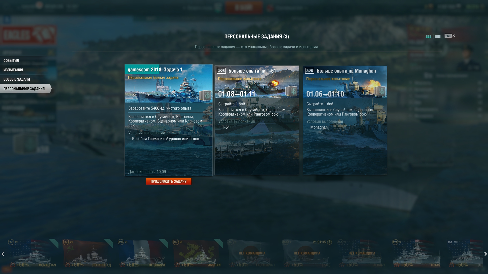This screenshot has width=488, height=274.
Task: Select the De Grasse ship in carousel
Action: pyautogui.click(x=143, y=253)
